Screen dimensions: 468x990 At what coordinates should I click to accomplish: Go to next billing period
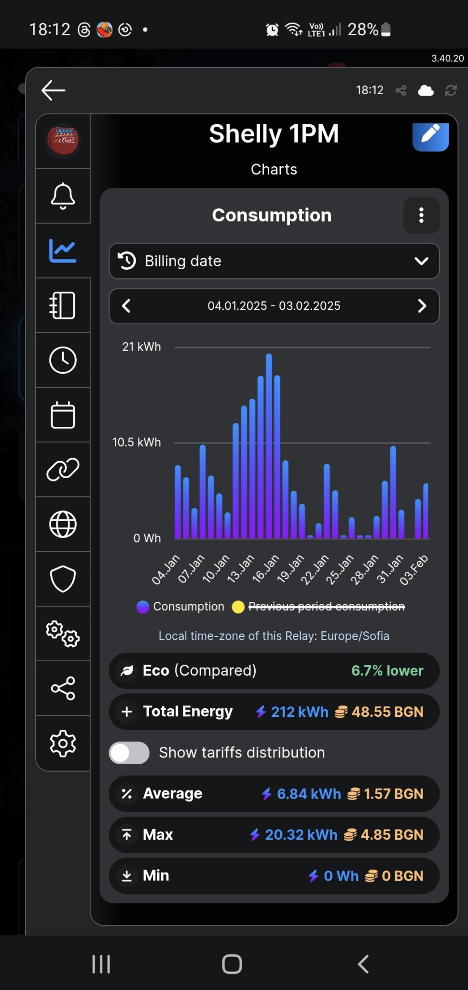422,306
